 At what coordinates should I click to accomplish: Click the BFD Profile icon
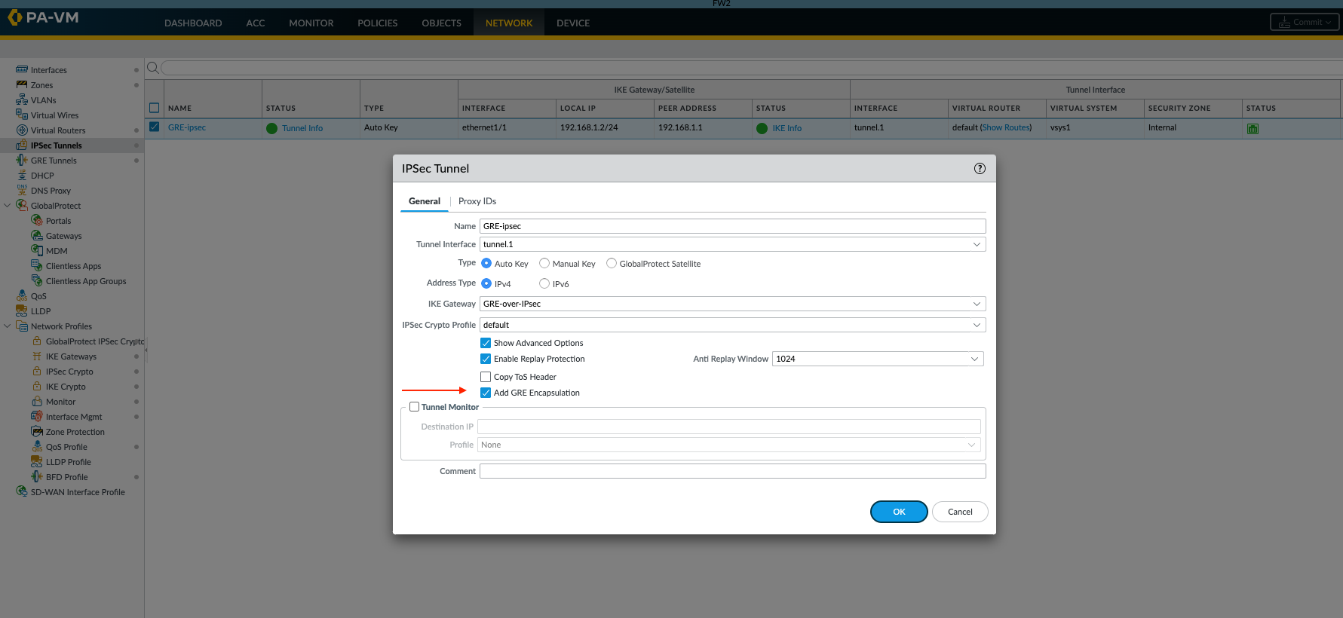(x=37, y=476)
